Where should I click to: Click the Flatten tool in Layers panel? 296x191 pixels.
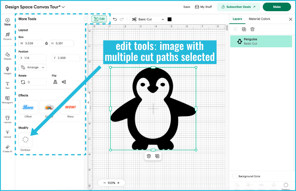[274, 186]
